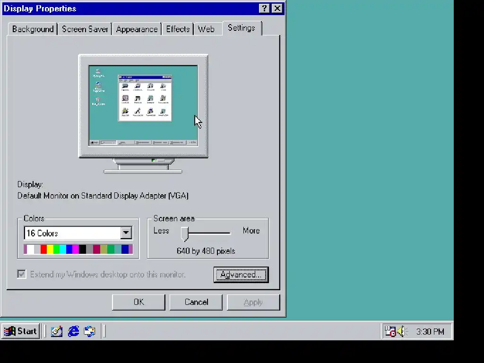Confirm with the OK button
484x363 pixels.
pyautogui.click(x=138, y=302)
